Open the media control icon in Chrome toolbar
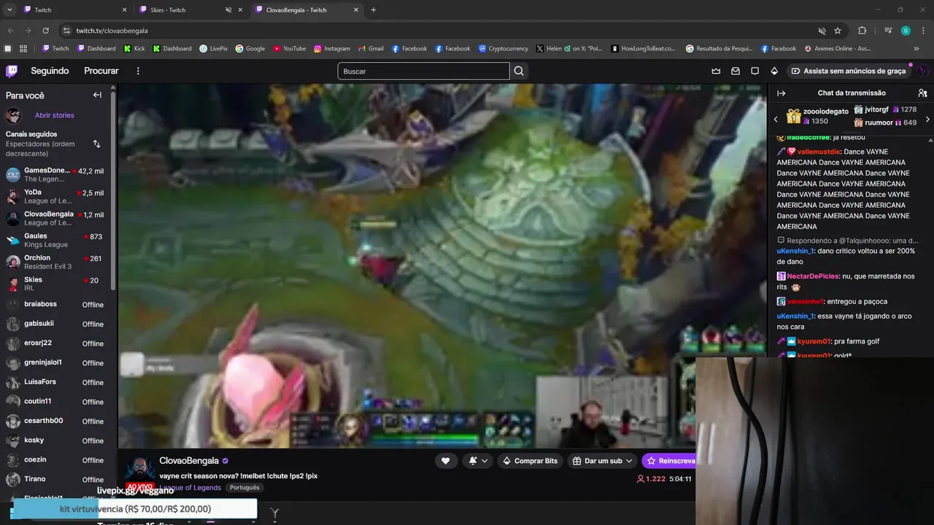The width and height of the screenshot is (934, 525). [x=888, y=31]
